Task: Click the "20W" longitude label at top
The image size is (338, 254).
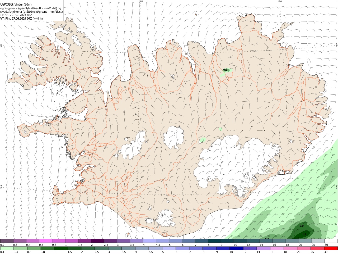Action: click(140, 1)
